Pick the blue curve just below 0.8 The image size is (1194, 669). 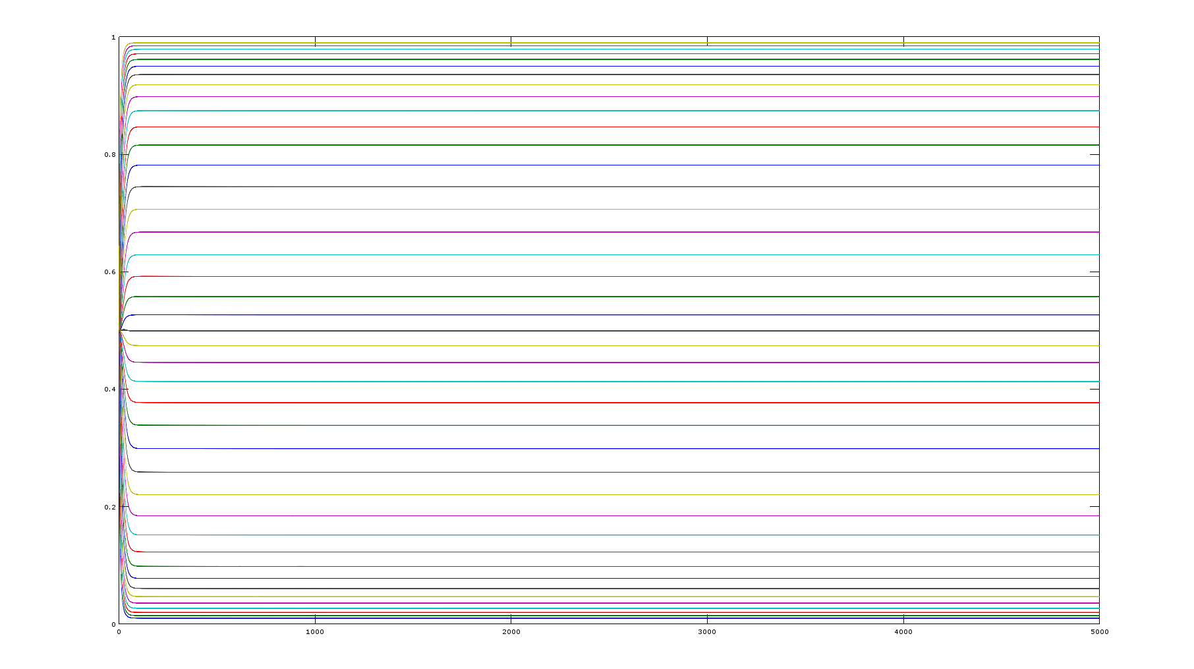point(593,165)
